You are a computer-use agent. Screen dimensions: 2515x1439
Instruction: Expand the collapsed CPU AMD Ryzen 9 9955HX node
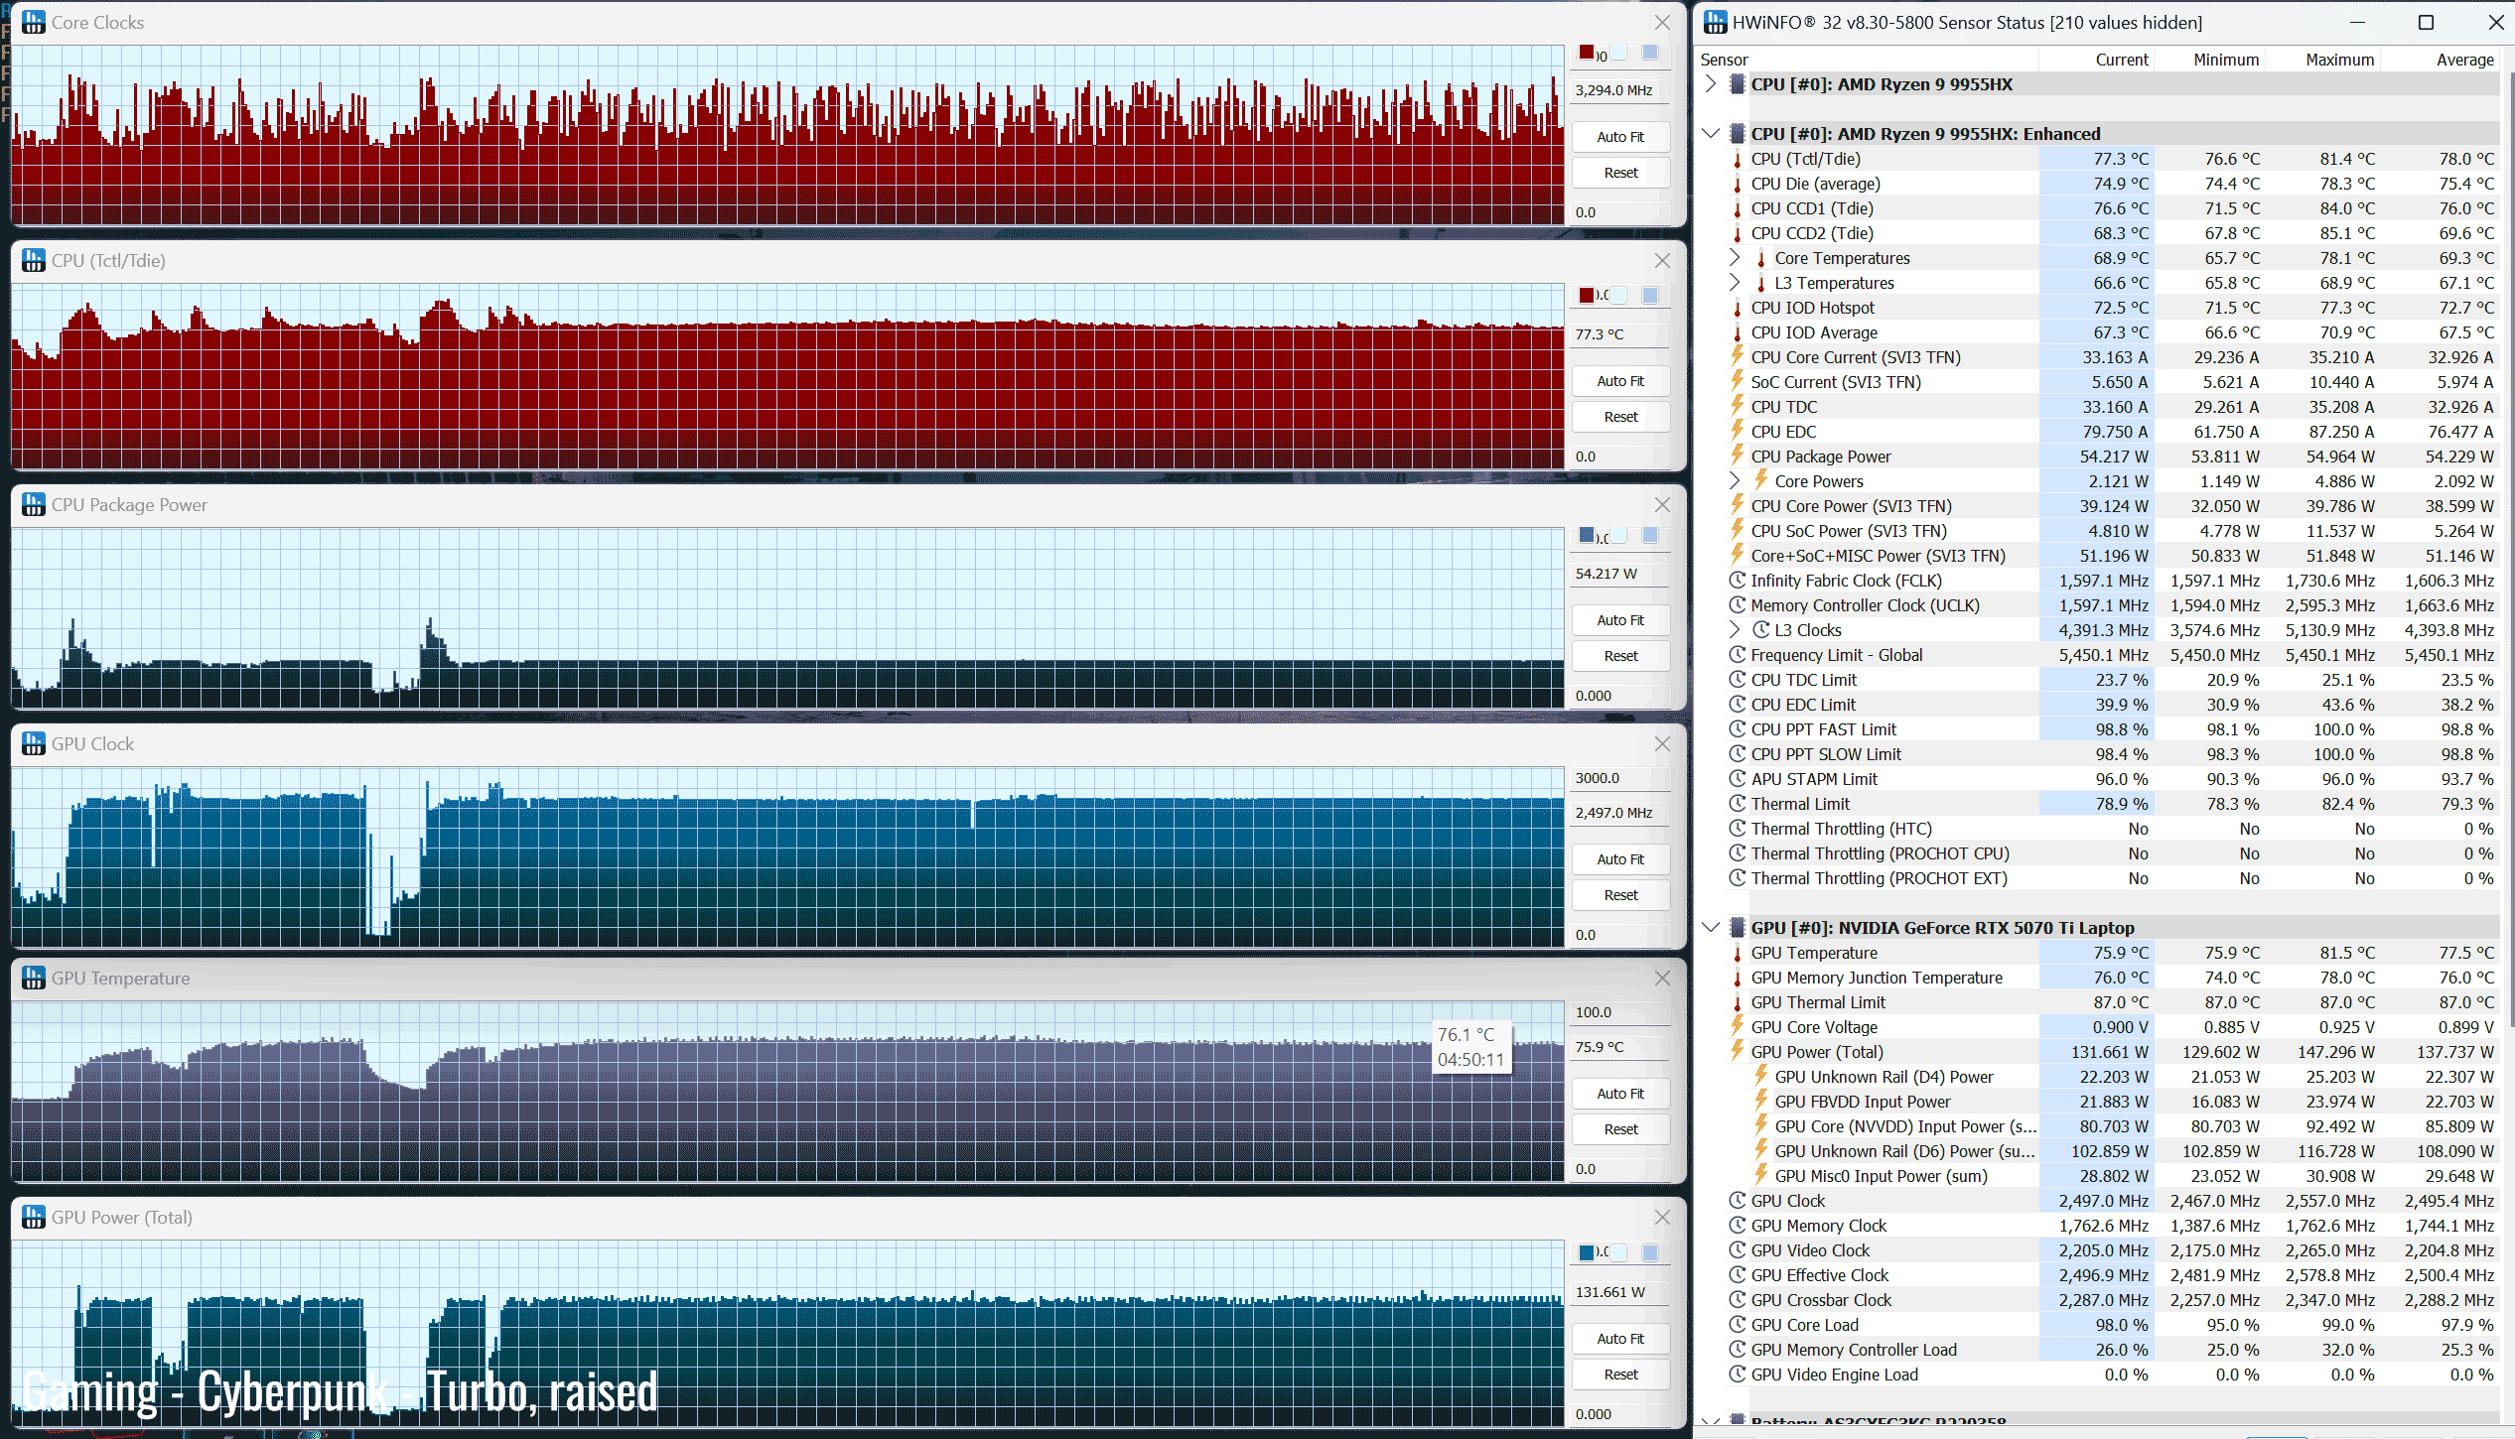point(1711,84)
